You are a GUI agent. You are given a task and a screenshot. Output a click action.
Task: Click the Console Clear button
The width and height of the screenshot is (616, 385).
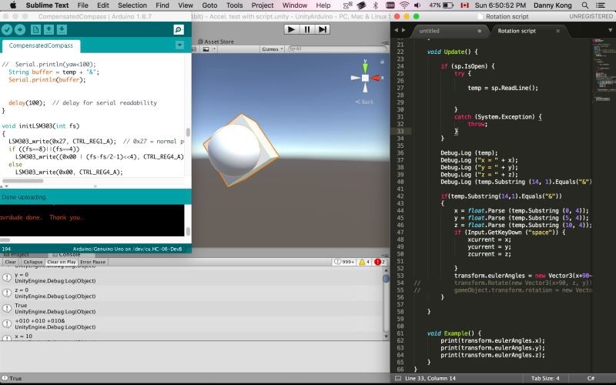pos(11,262)
